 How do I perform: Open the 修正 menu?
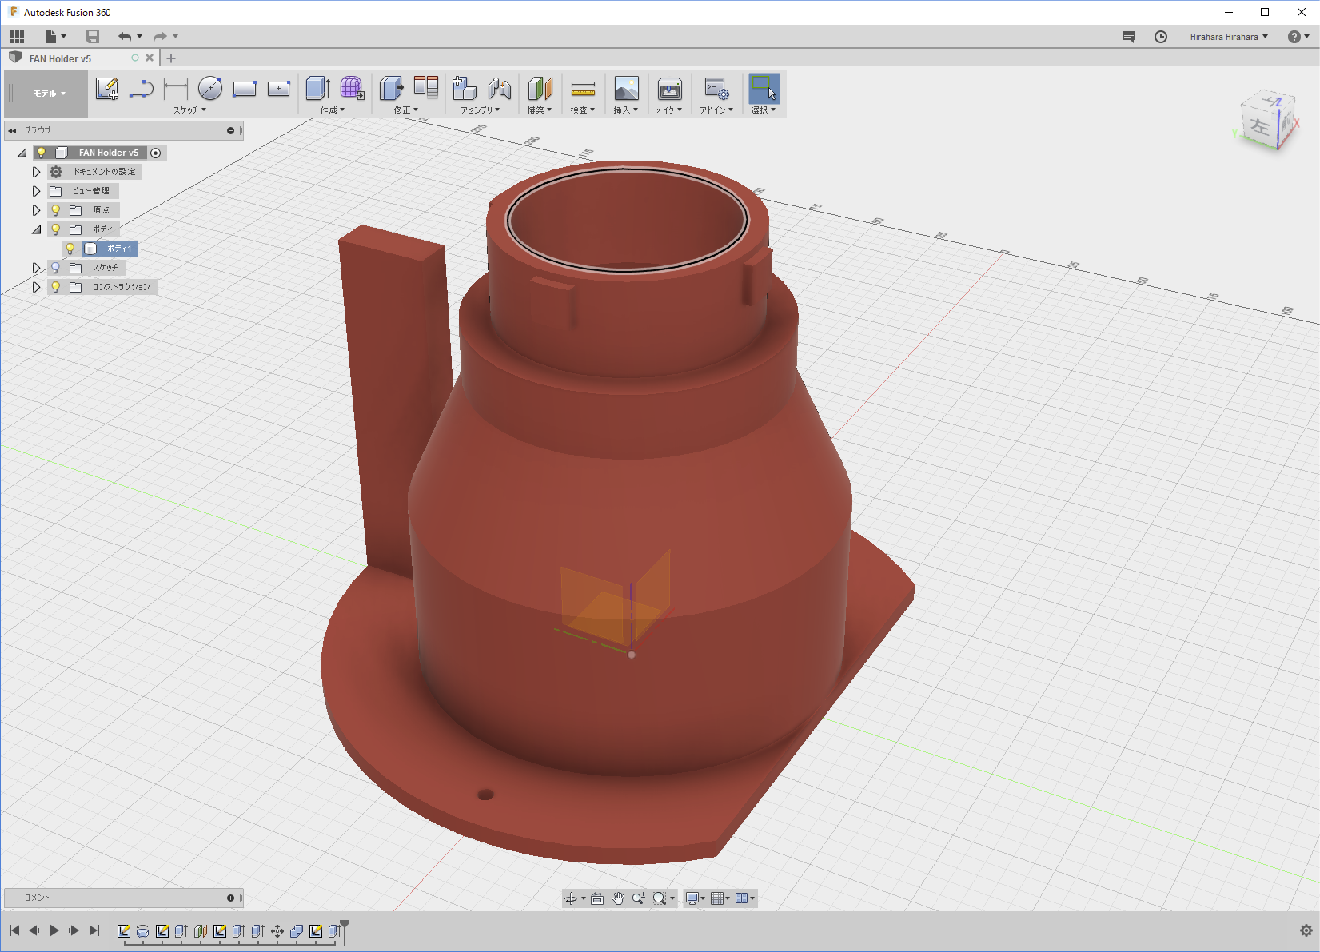pos(406,110)
